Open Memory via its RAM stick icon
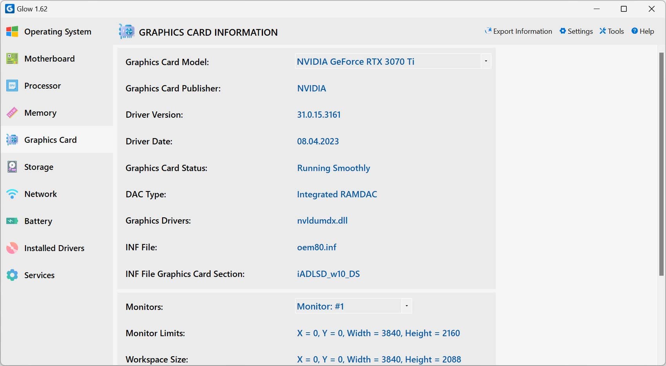Viewport: 666px width, 366px height. tap(12, 113)
